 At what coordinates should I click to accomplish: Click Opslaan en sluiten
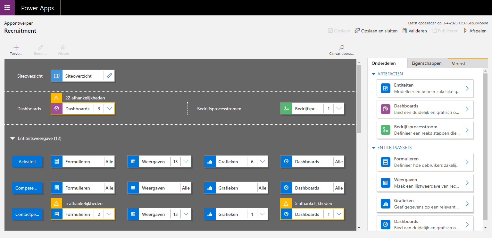376,31
